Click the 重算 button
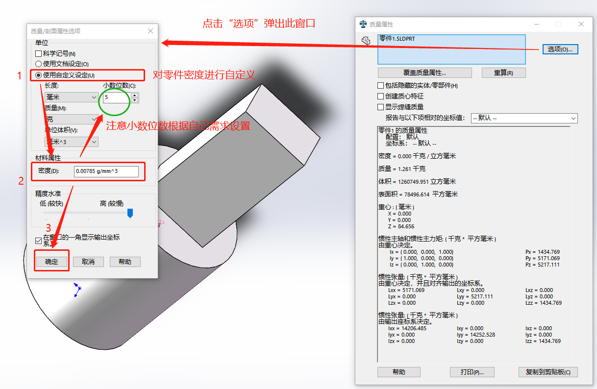597x389 pixels. pyautogui.click(x=503, y=73)
